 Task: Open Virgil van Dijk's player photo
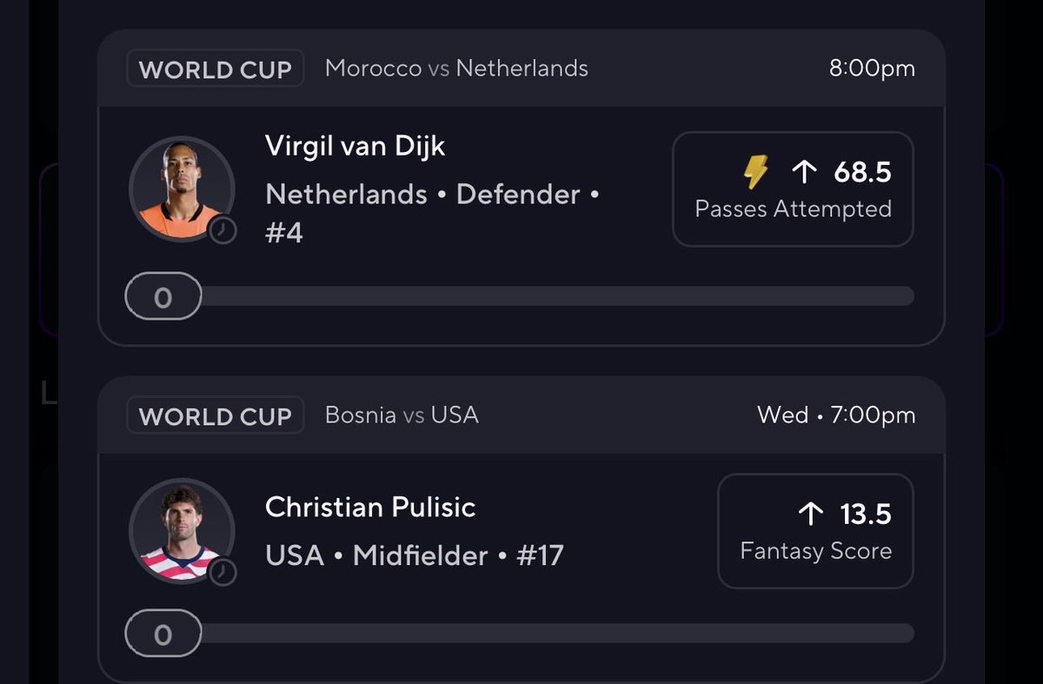click(182, 189)
